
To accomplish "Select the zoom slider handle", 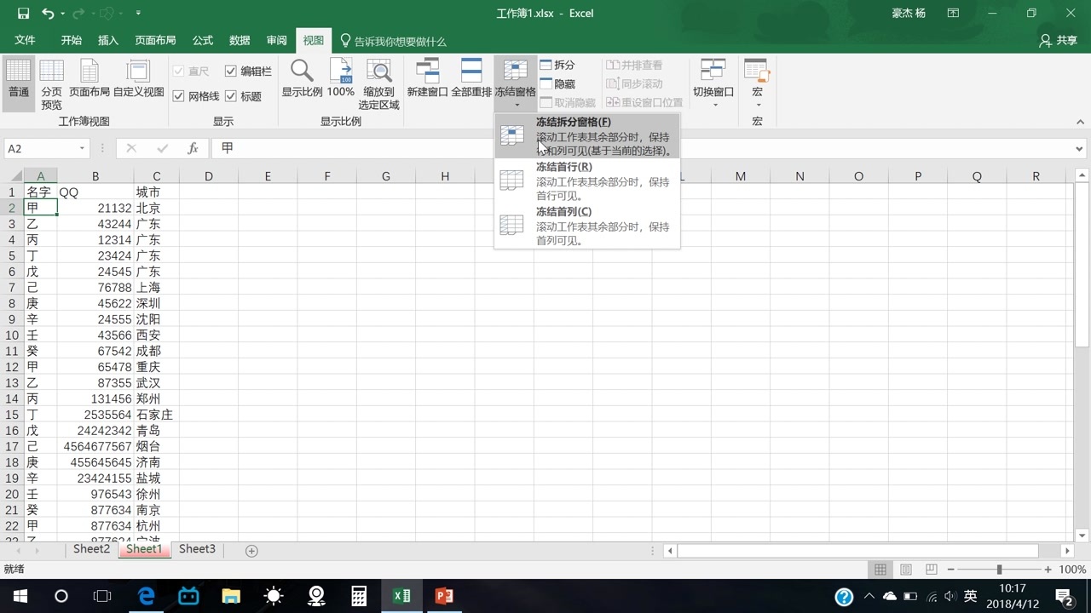I will click(999, 570).
